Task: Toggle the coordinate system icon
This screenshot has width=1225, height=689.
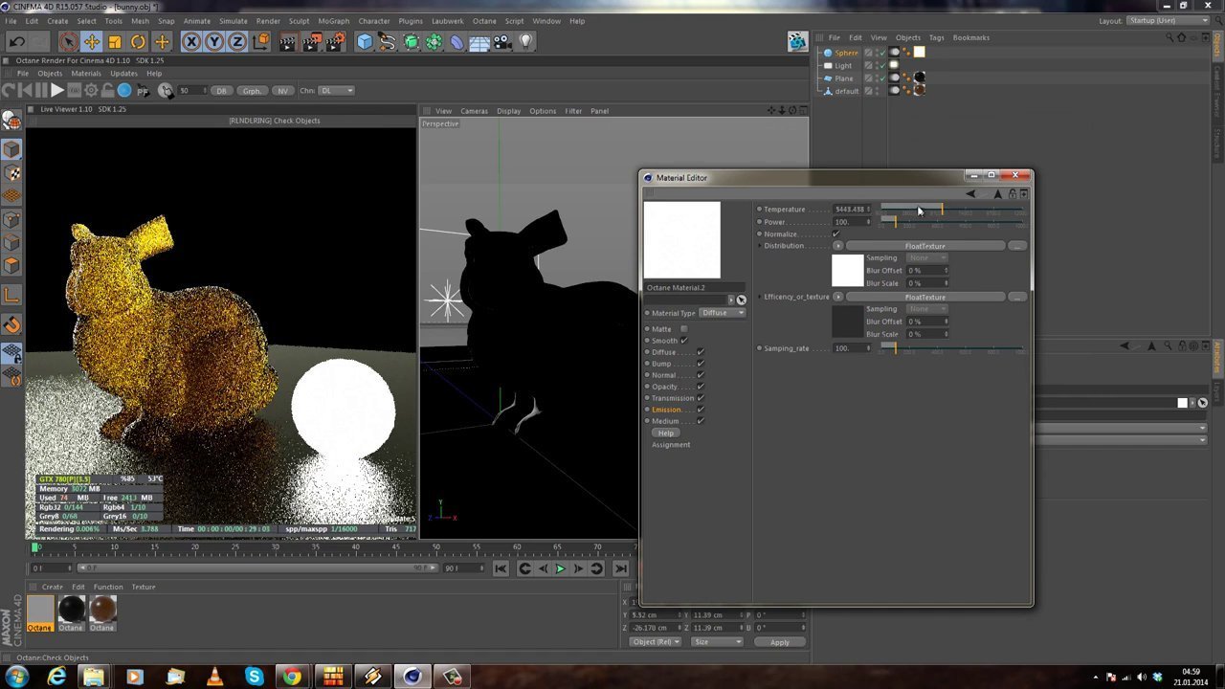Action: [260, 41]
